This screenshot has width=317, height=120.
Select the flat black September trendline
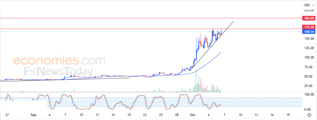[65, 79]
